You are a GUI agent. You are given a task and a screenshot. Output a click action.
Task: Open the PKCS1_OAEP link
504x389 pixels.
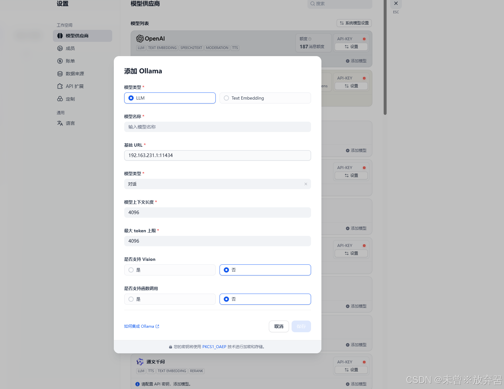214,347
